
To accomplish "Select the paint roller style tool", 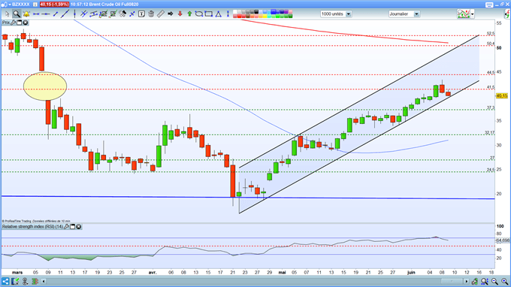I will pos(122,14).
